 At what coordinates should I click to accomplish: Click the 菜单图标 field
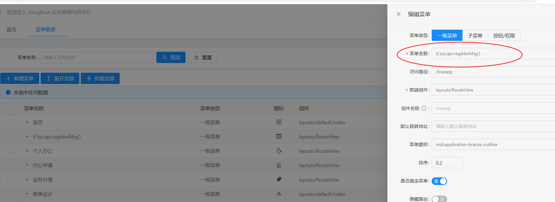pos(493,144)
